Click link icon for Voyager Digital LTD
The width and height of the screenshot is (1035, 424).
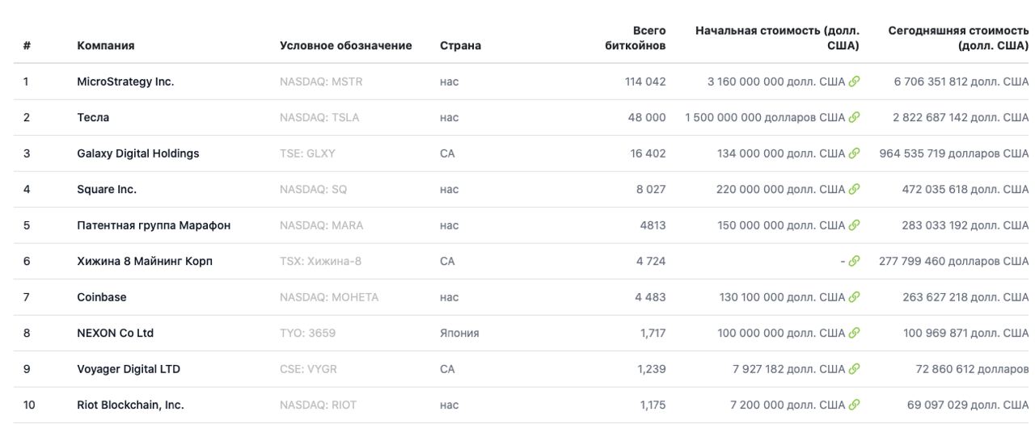click(854, 369)
